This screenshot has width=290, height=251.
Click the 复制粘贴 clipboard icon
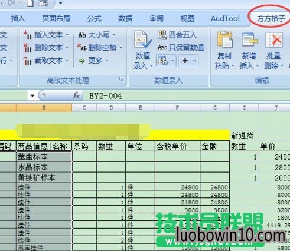coord(224,40)
